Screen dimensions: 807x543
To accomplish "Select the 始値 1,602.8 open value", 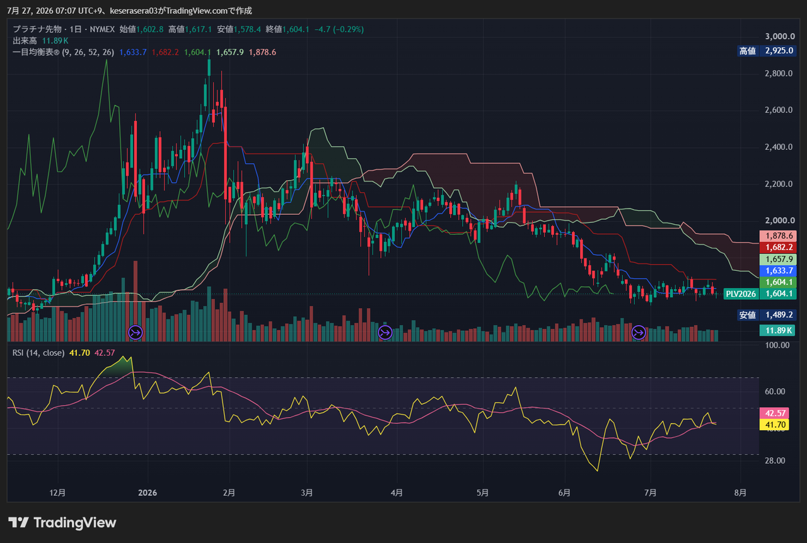I will pyautogui.click(x=142, y=29).
